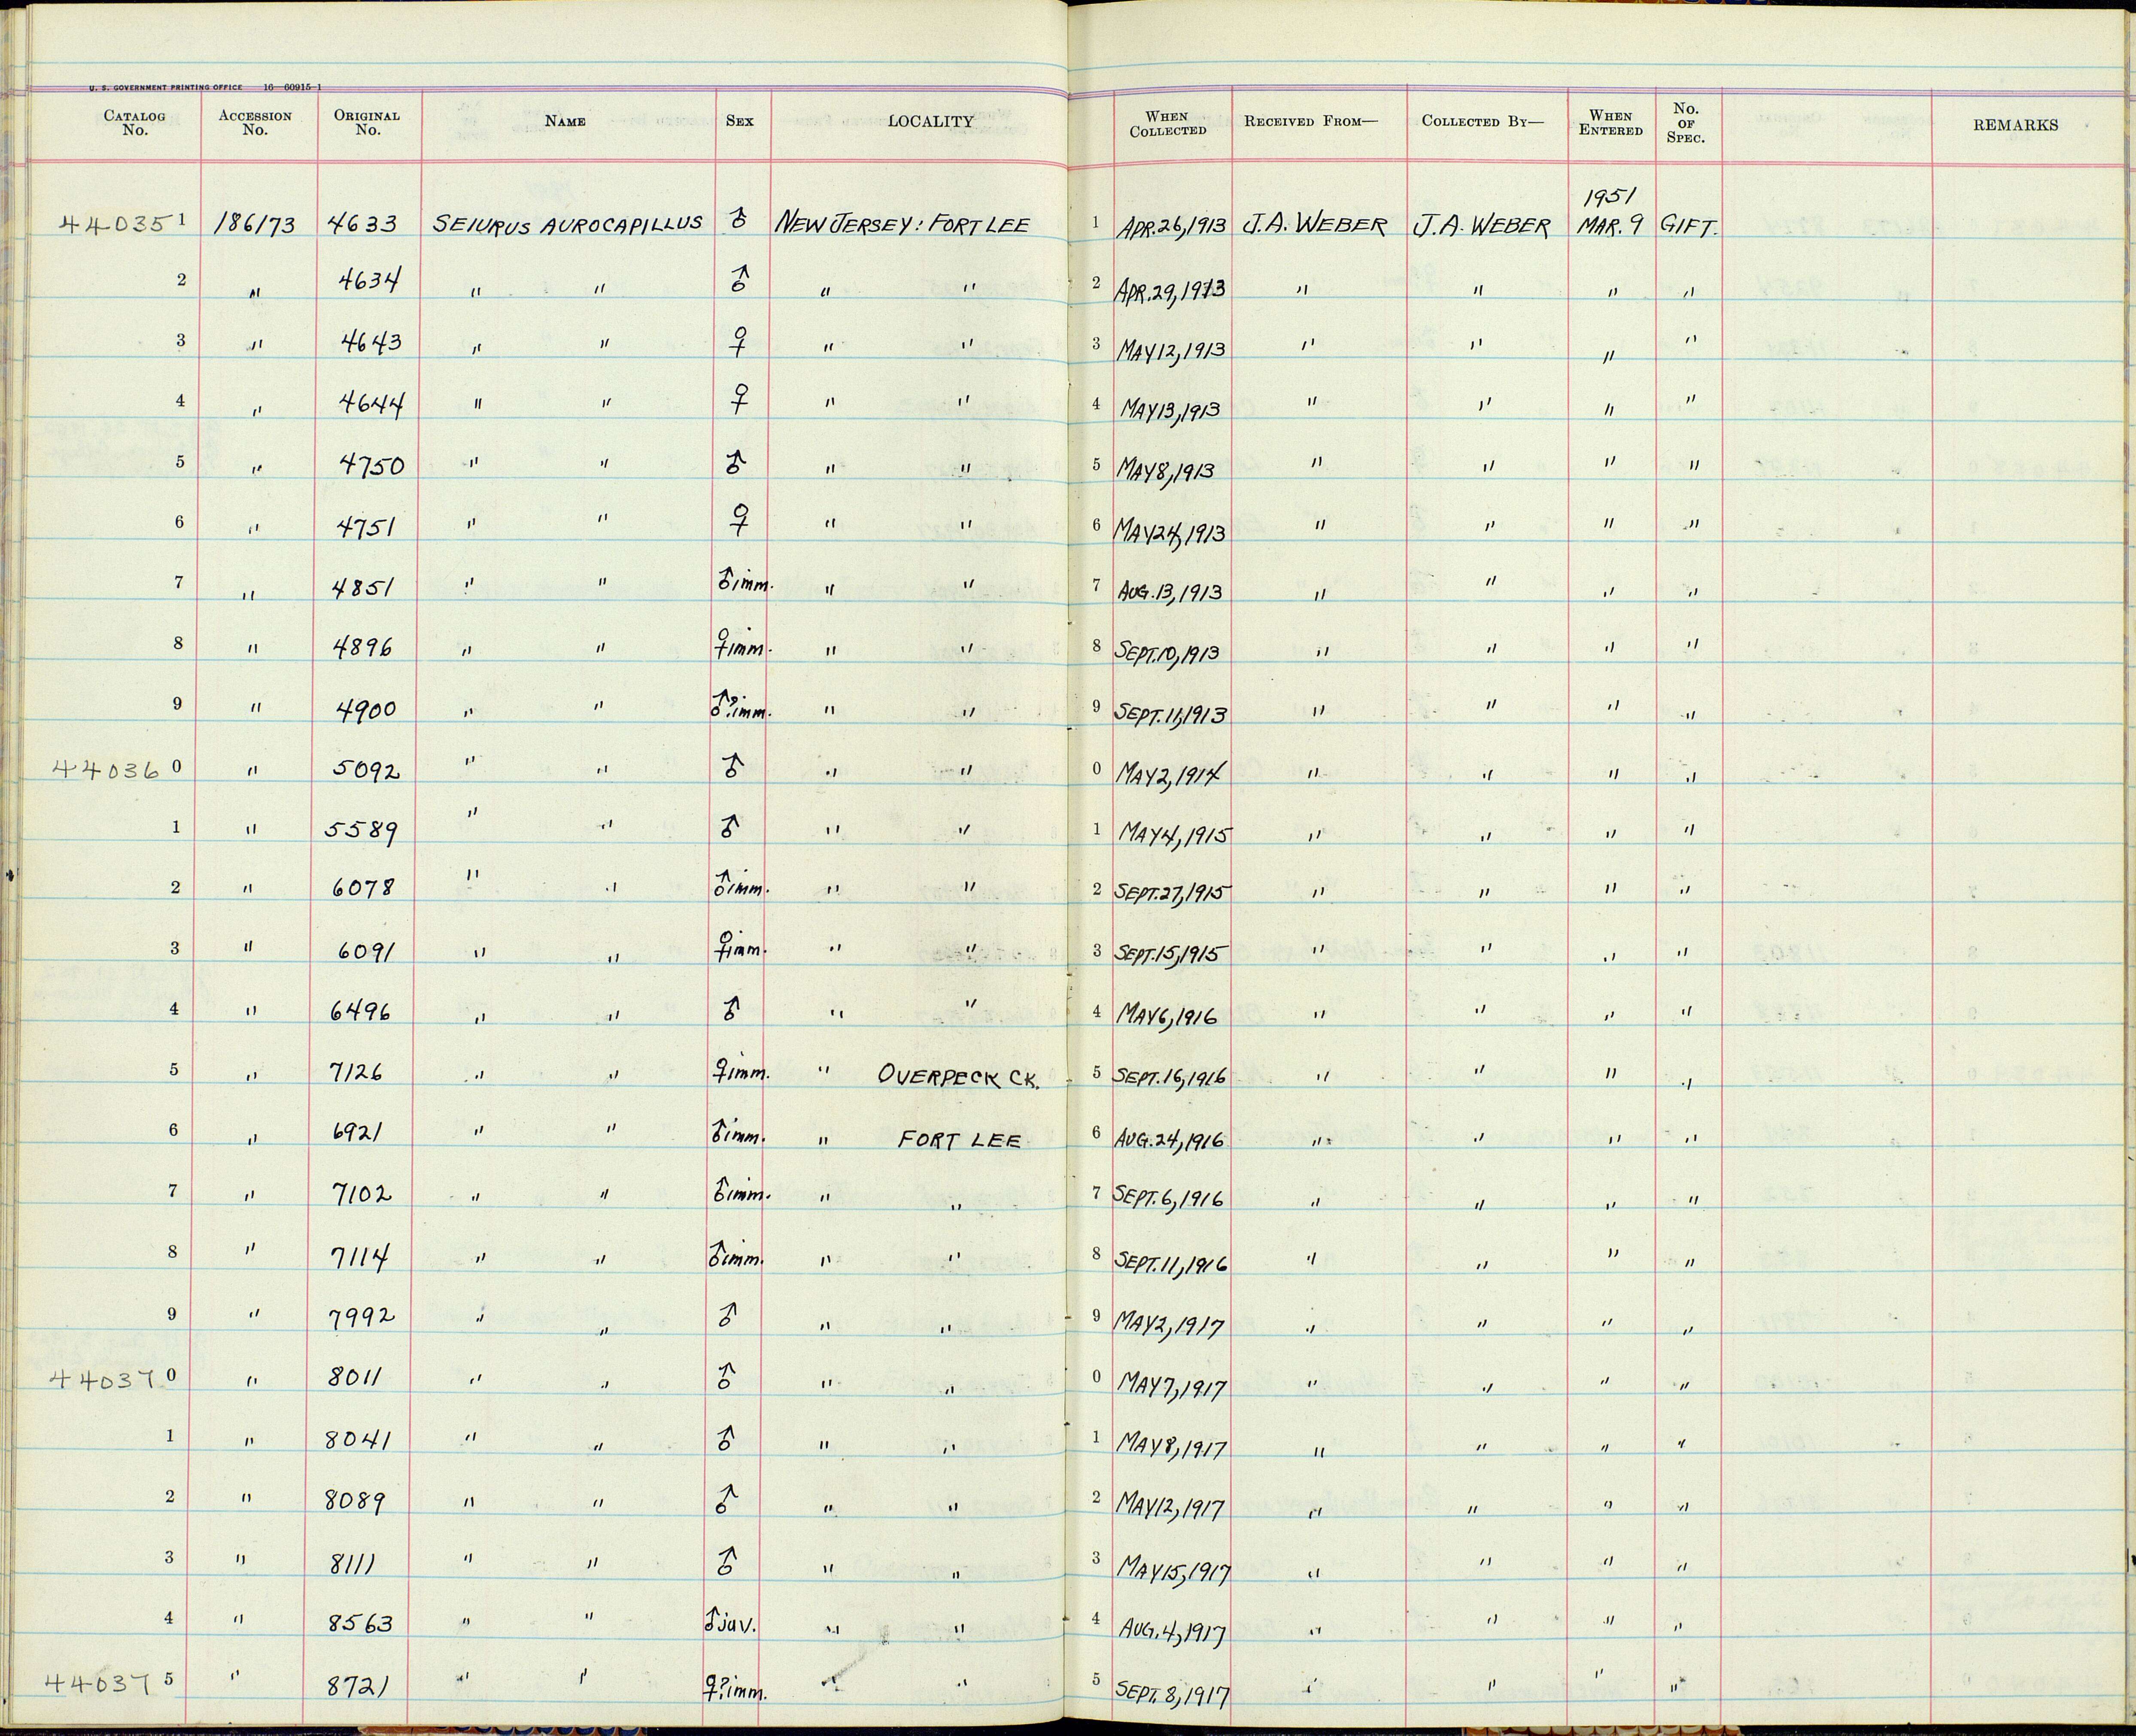The image size is (2136, 1736).
Task: Click original number 6078
Action: click(364, 888)
